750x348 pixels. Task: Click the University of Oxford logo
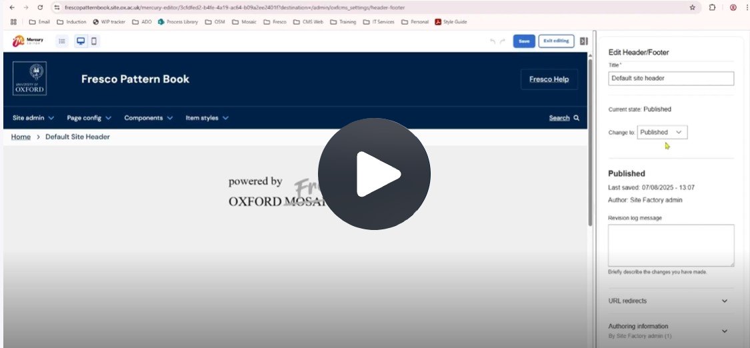pos(29,79)
